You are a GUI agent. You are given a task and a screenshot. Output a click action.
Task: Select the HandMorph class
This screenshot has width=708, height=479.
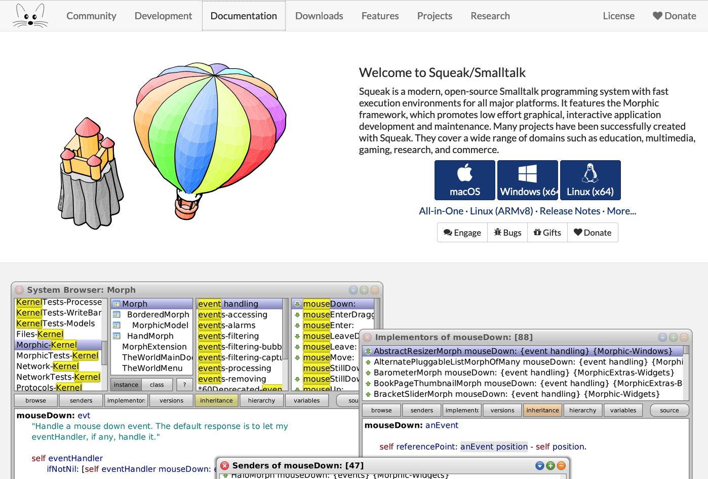coord(150,336)
